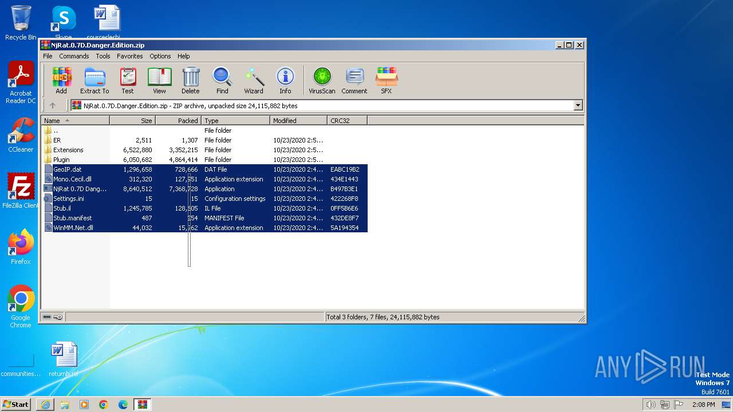Click the '..' parent folder row
The width and height of the screenshot is (733, 412).
click(x=205, y=130)
